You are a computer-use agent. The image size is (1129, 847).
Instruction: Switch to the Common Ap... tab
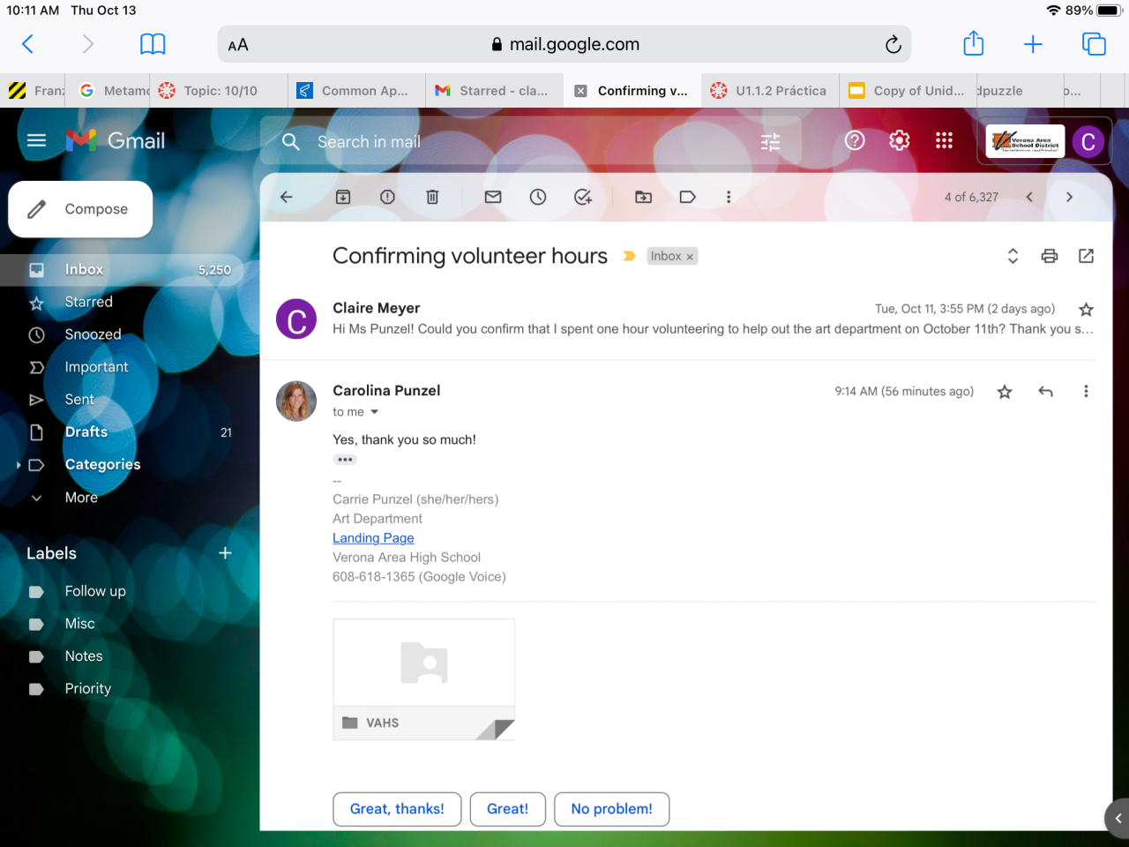coord(356,91)
